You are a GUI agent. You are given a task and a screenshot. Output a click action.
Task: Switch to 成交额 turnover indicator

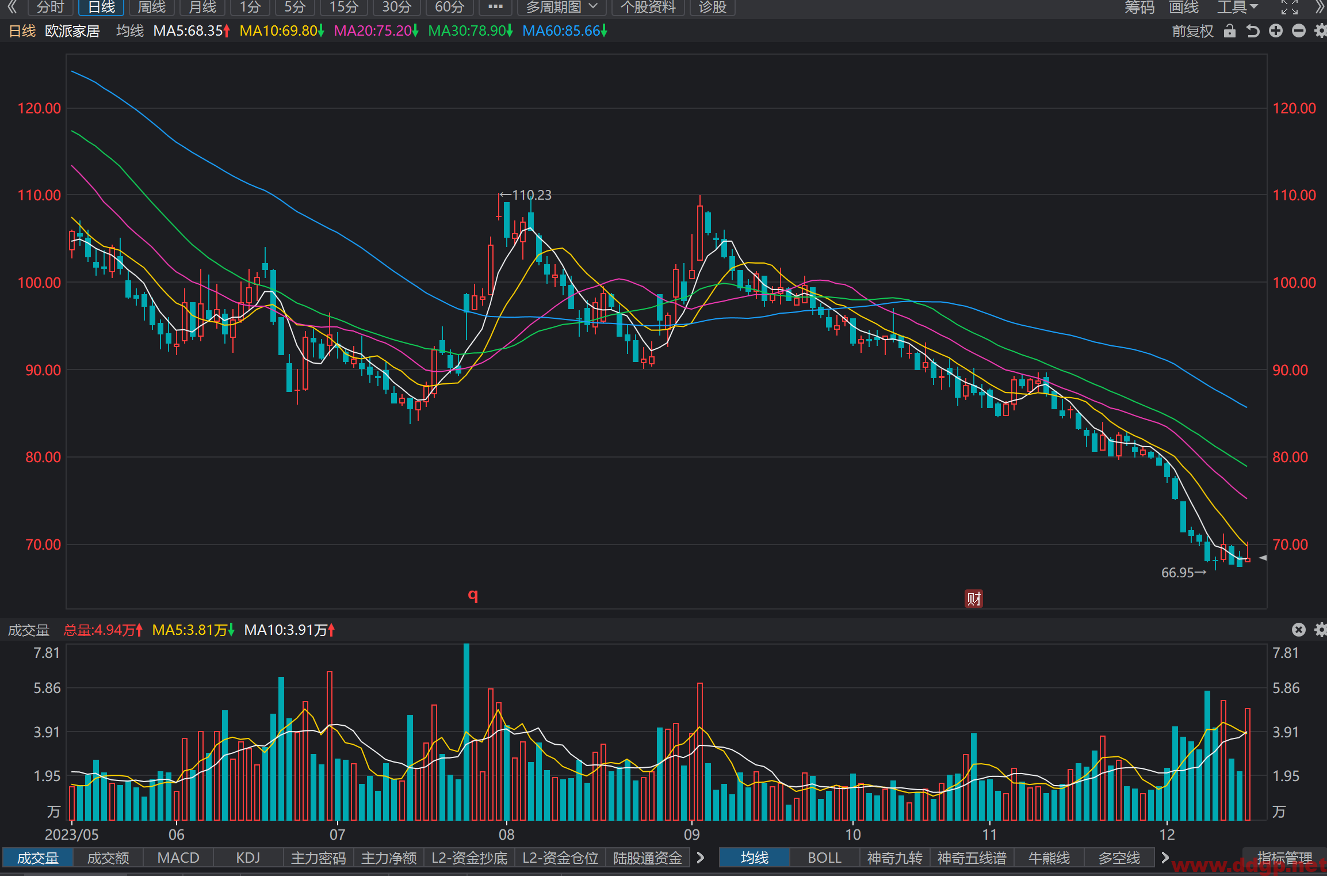108,858
